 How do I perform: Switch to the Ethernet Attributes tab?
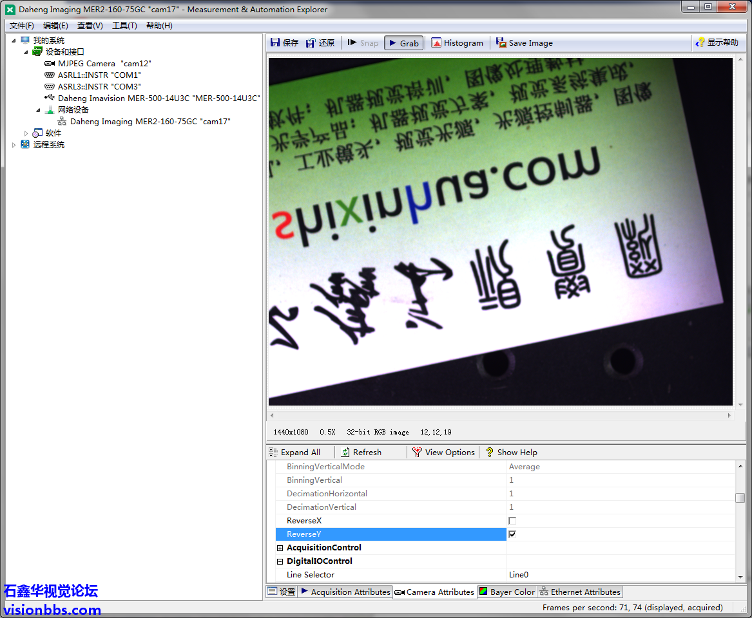(x=579, y=592)
